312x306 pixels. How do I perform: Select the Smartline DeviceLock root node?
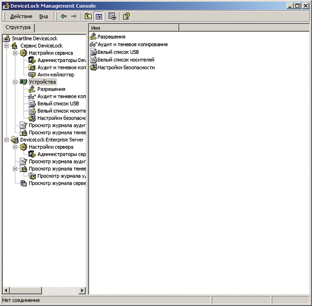tap(34, 38)
